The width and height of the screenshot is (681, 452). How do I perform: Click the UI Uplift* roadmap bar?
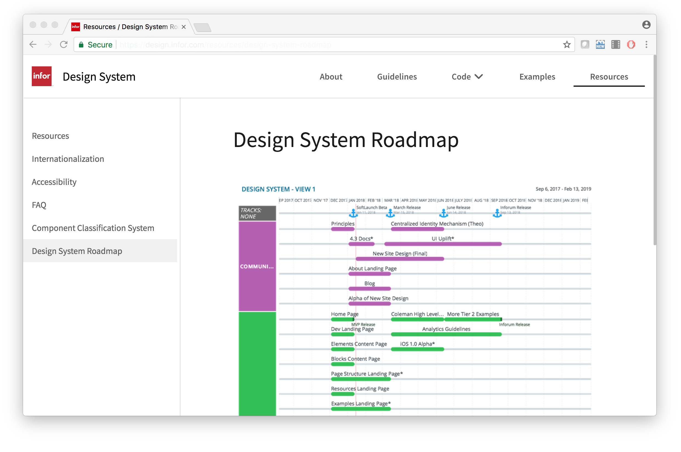pyautogui.click(x=443, y=244)
